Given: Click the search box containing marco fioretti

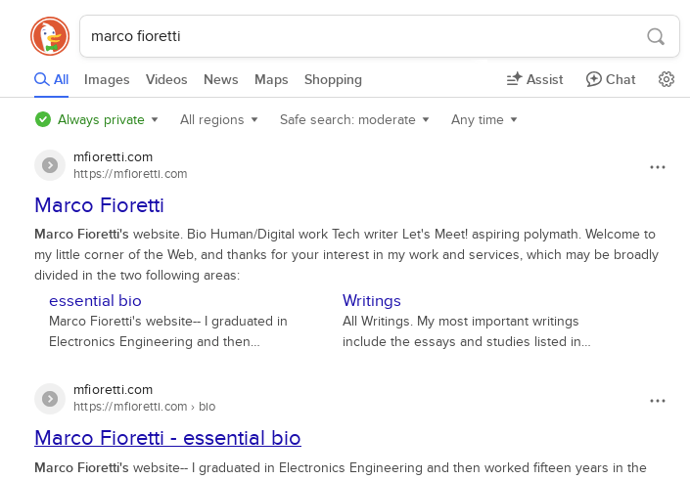Looking at the screenshot, I should click(380, 36).
